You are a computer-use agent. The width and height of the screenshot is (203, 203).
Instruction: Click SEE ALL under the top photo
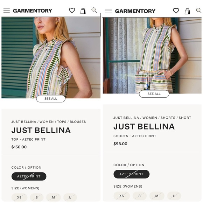pyautogui.click(x=51, y=99)
